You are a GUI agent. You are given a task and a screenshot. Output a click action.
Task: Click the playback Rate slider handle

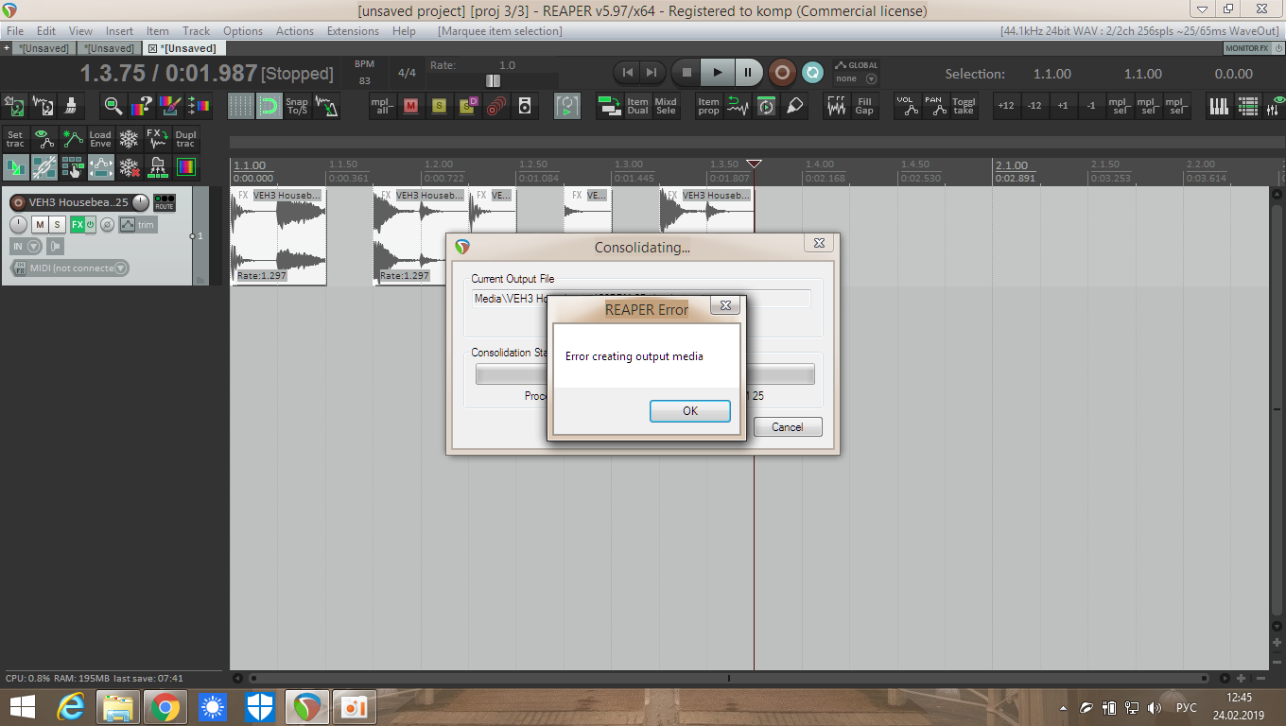(x=493, y=81)
